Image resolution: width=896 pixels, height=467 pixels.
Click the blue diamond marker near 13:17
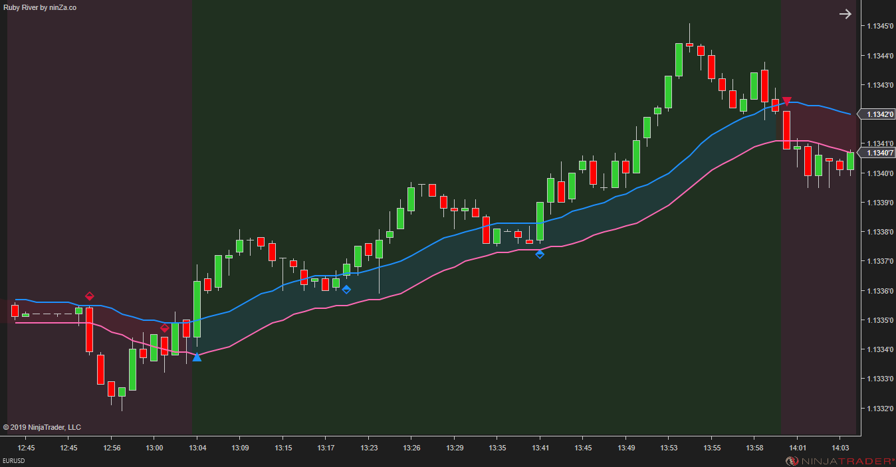(345, 289)
